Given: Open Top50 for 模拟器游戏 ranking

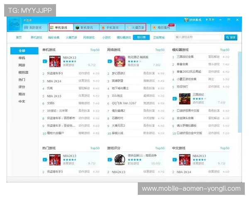Looking at the screenshot, I should point(225,50).
